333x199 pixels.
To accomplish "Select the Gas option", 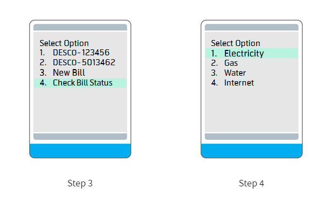I will pyautogui.click(x=225, y=63).
